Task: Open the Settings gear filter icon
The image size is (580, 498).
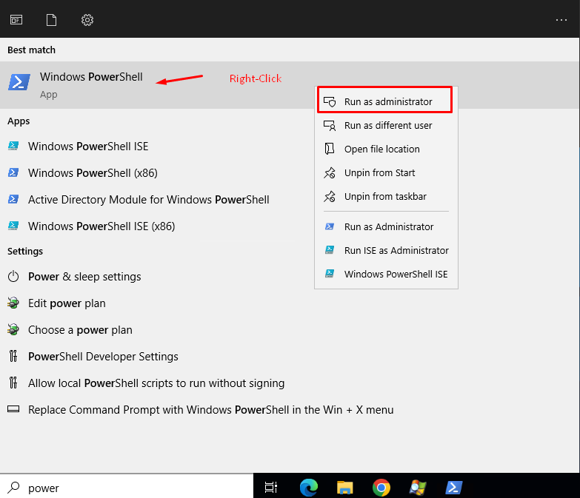Action: coord(87,20)
